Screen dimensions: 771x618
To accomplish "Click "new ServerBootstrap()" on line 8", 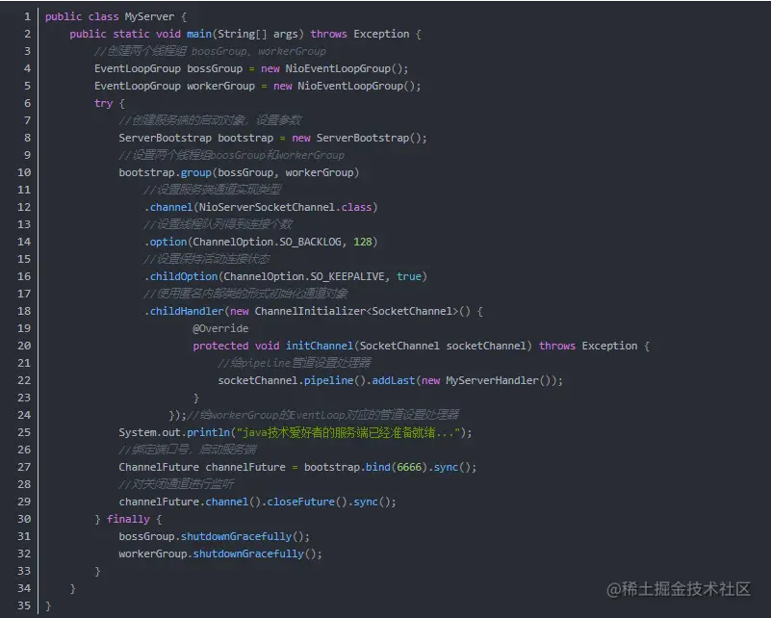I will [x=357, y=139].
